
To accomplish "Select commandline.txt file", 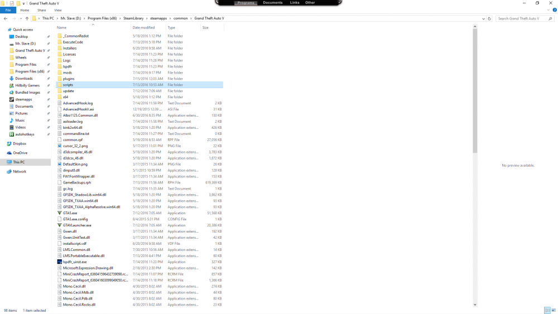I will (x=76, y=134).
